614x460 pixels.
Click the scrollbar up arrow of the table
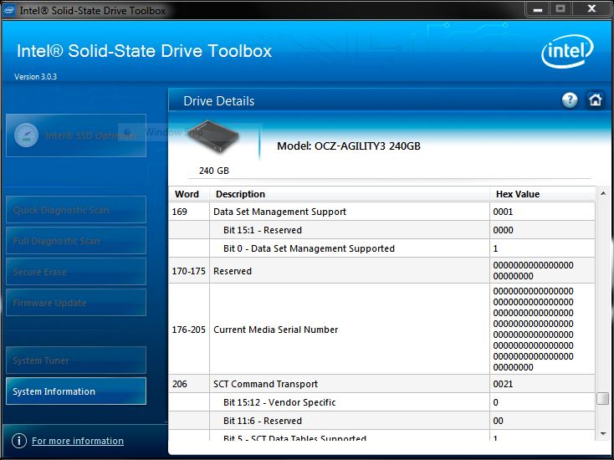point(603,193)
